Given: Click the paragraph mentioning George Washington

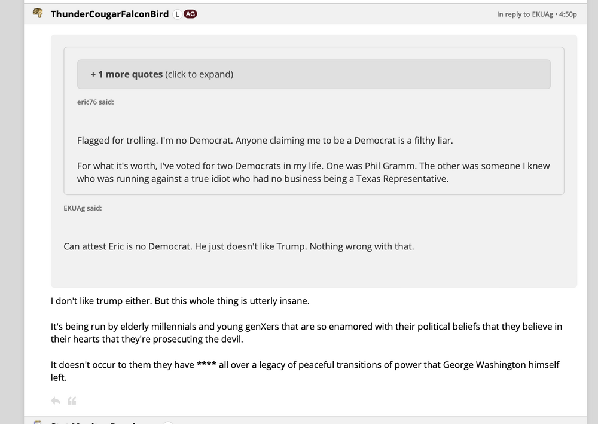Looking at the screenshot, I should [305, 371].
